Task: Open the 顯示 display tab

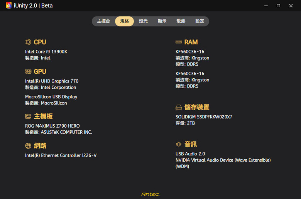Action: [162, 21]
